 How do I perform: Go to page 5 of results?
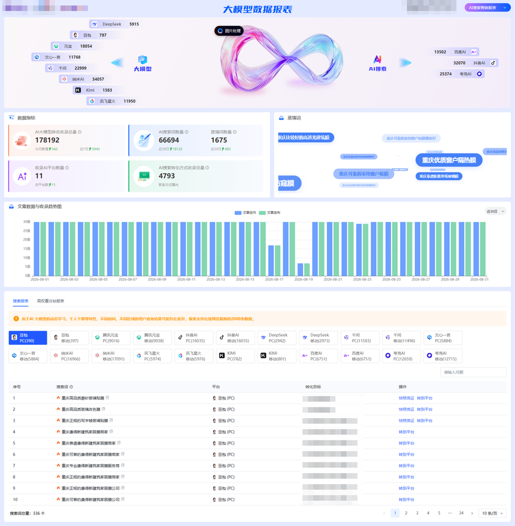[x=439, y=513]
